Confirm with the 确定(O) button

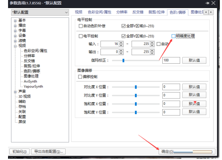tap(187, 152)
